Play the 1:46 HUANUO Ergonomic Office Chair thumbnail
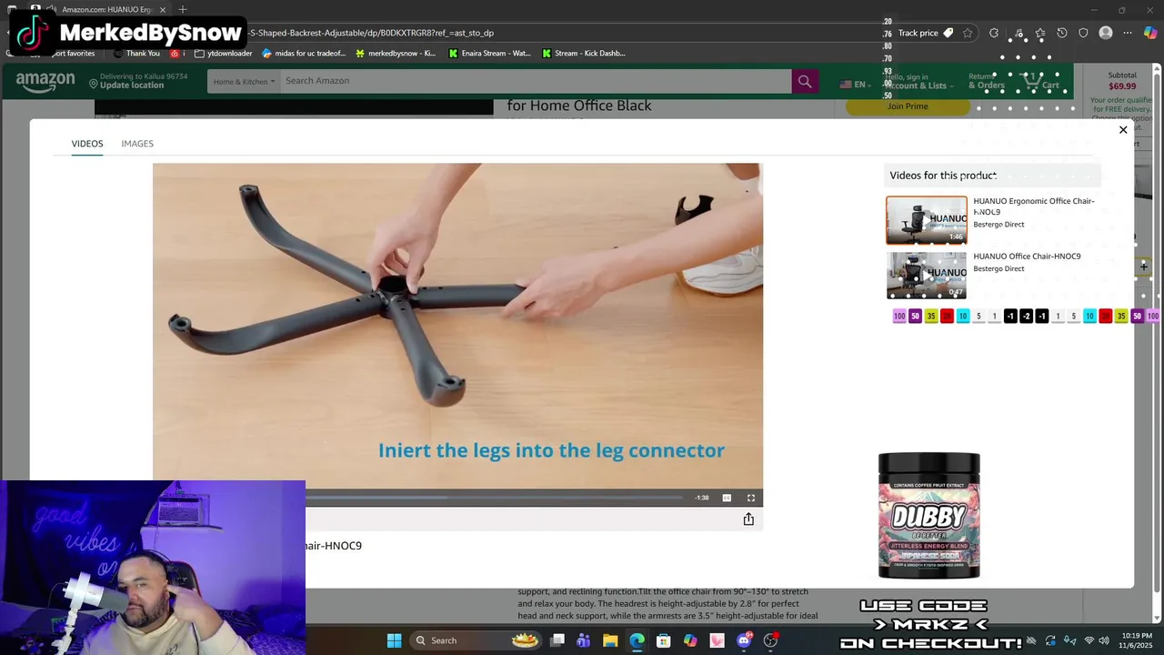The width and height of the screenshot is (1164, 655). point(927,220)
